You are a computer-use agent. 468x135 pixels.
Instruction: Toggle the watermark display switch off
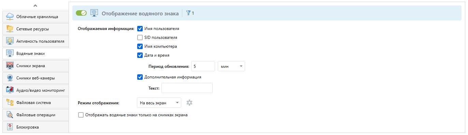pos(81,13)
